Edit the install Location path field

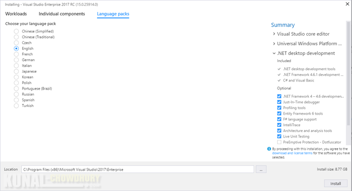(138, 169)
